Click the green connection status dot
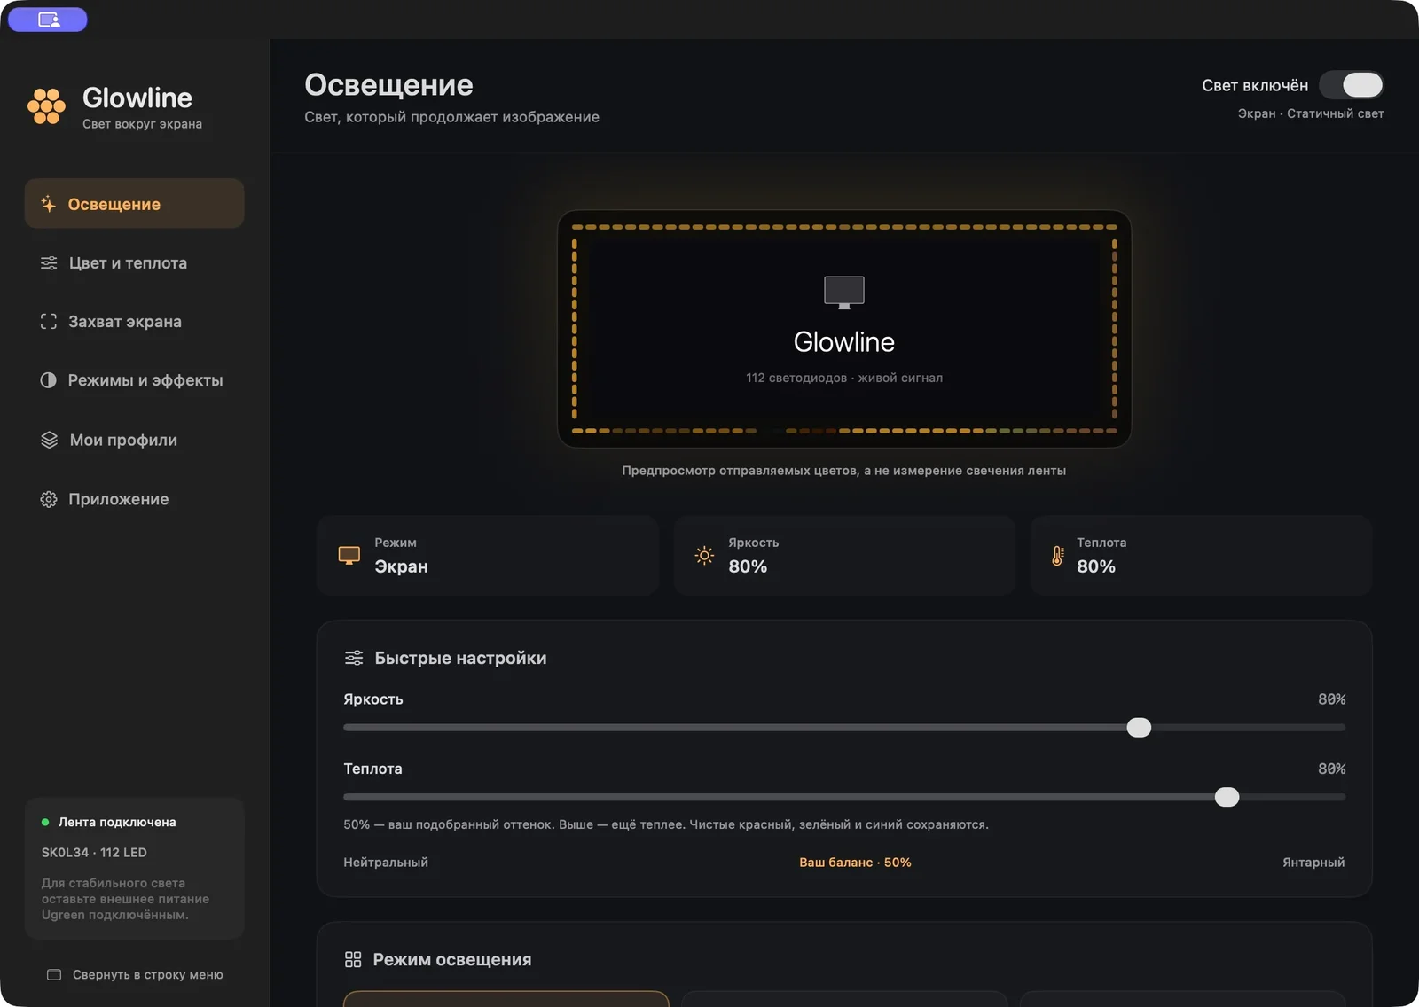 click(45, 823)
